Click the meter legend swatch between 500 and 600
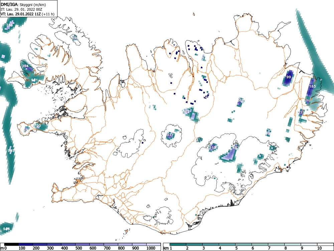334x251 pixels. [82, 244]
